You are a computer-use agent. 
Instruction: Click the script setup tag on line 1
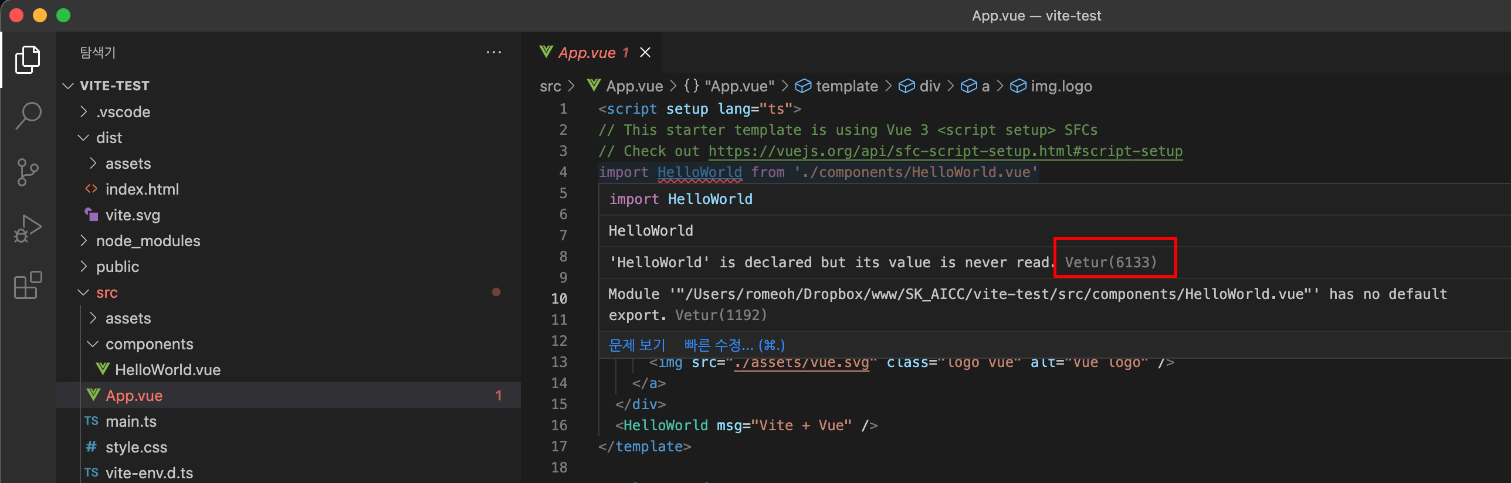[700, 109]
